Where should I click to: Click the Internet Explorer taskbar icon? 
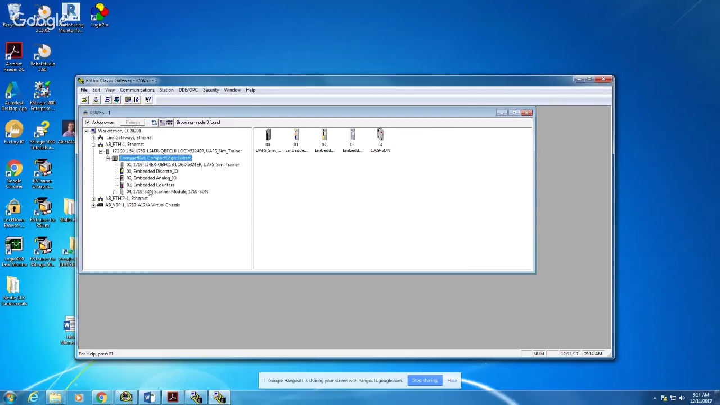coord(33,398)
